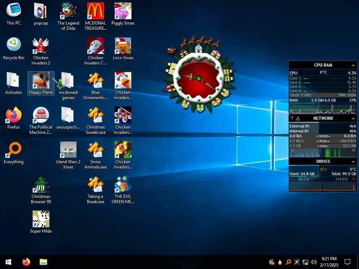359x269 pixels.
Task: Open Christmas Browser 99 shortcut
Action: [x=41, y=190]
